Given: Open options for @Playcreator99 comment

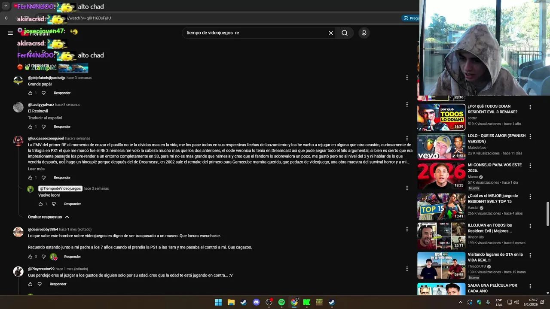Looking at the screenshot, I should click(407, 269).
